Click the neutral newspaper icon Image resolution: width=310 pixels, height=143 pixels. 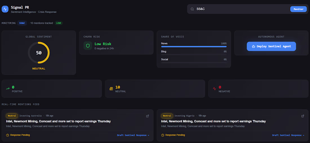111,89
